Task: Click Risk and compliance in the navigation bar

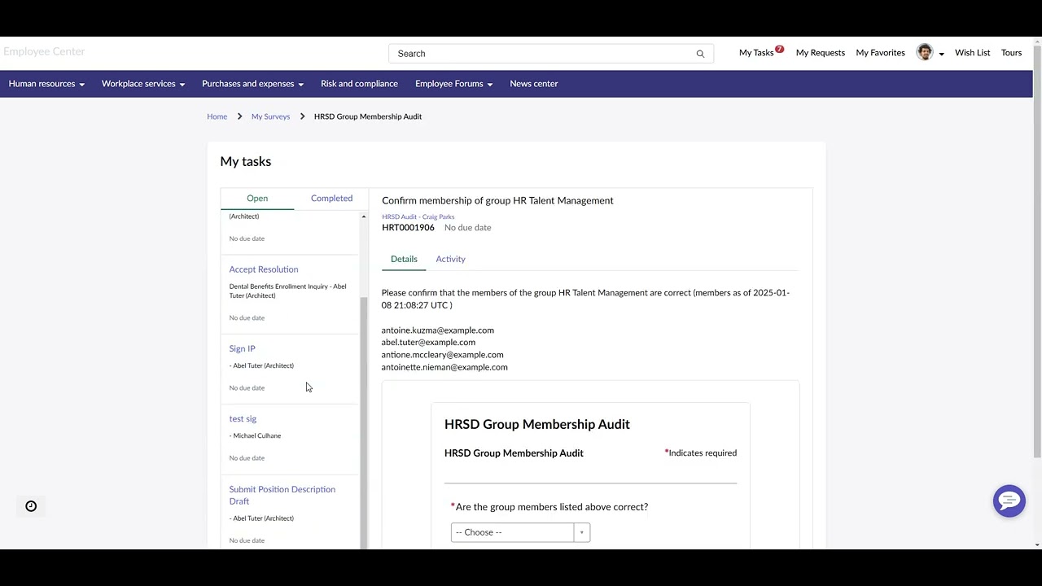Action: (x=359, y=83)
